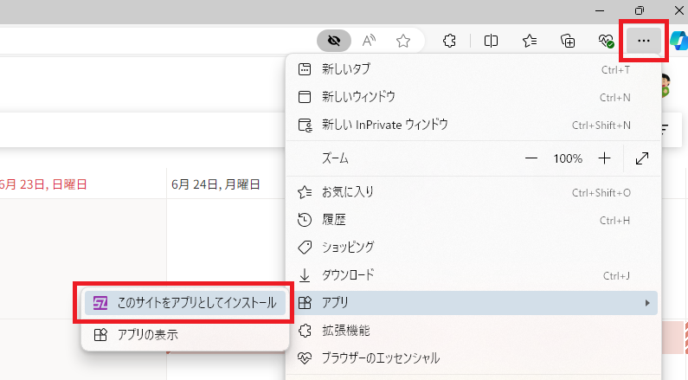Click the download arrow icon in menu
Screen dimensions: 688x380
point(305,275)
